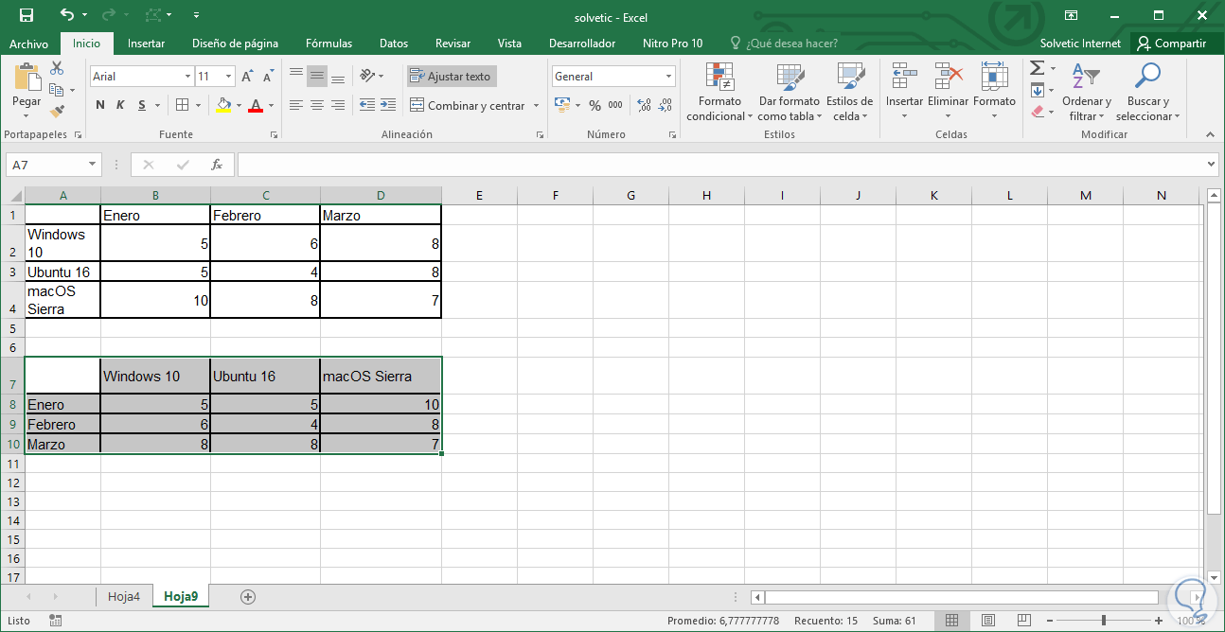
Task: Increase the decimal places
Action: click(x=645, y=105)
